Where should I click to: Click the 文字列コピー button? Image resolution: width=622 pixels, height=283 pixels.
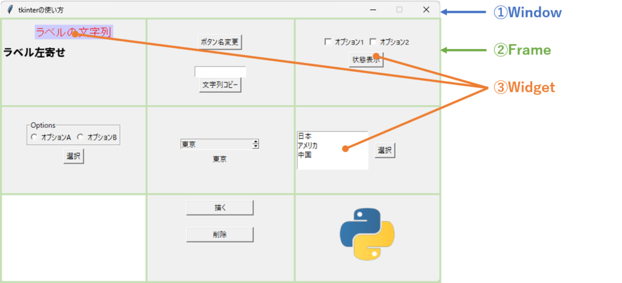[220, 85]
